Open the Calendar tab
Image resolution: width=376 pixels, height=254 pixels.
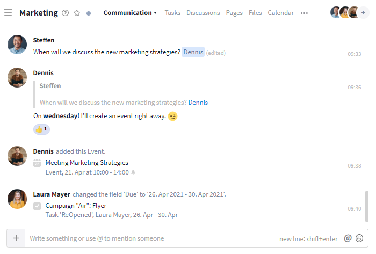click(280, 13)
